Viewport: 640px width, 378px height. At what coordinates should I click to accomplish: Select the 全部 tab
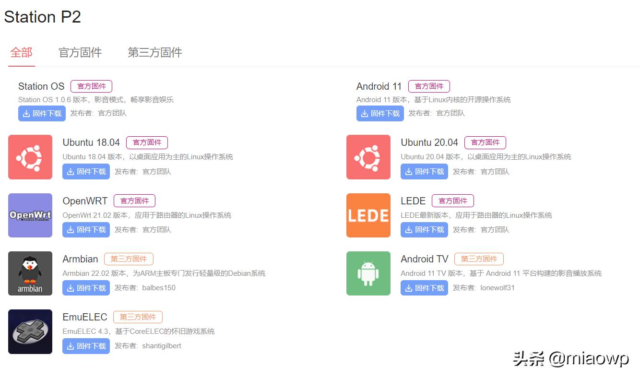pos(21,53)
